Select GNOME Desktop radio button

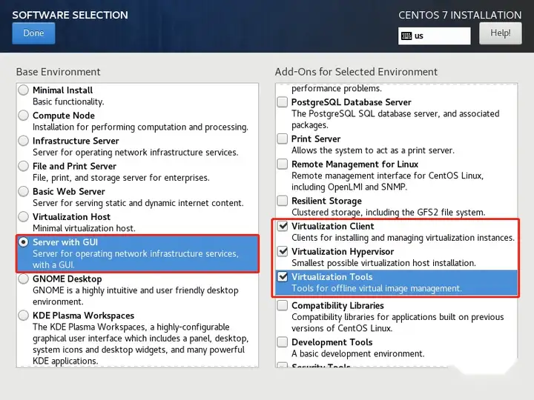(x=24, y=279)
